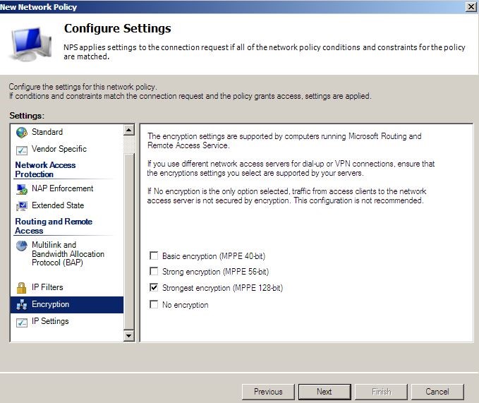This screenshot has height=403, width=479.
Task: Click the Multilink and BAP icon
Action: tap(21, 246)
